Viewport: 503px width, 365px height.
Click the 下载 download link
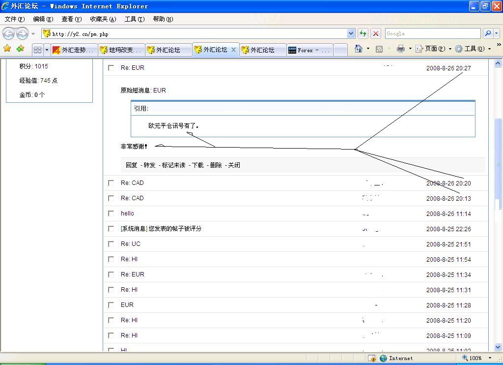pyautogui.click(x=197, y=165)
